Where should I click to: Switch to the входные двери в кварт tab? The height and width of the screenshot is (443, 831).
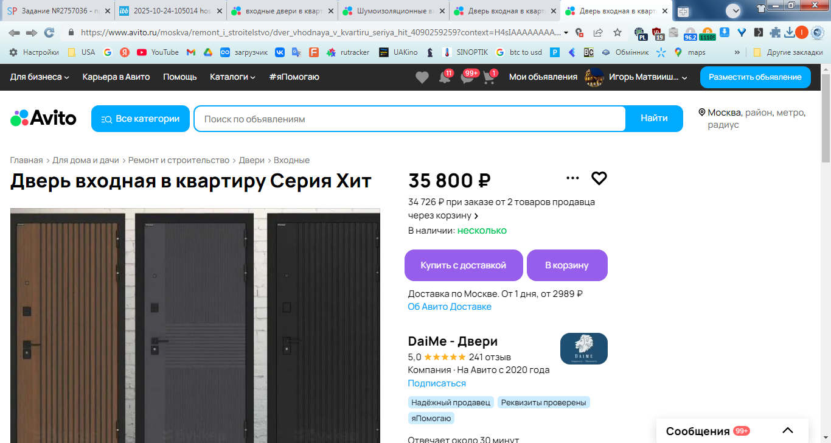click(282, 11)
